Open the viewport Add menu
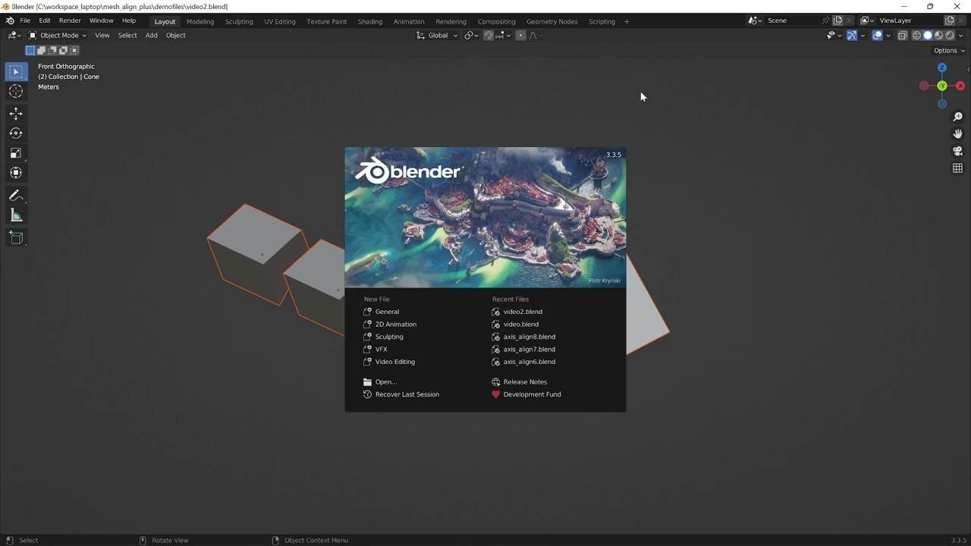The width and height of the screenshot is (971, 546). [x=152, y=36]
